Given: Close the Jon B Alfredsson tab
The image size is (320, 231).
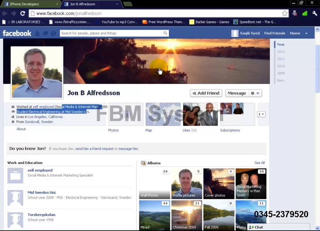Looking at the screenshot, I should click(x=117, y=4).
